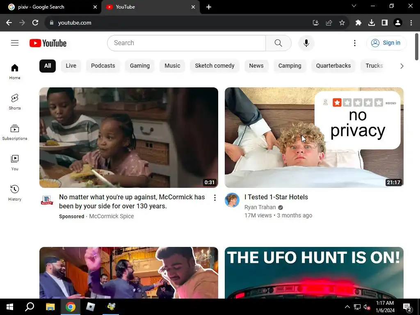Image resolution: width=420 pixels, height=315 pixels.
Task: Select the Camping filter chip
Action: click(290, 66)
